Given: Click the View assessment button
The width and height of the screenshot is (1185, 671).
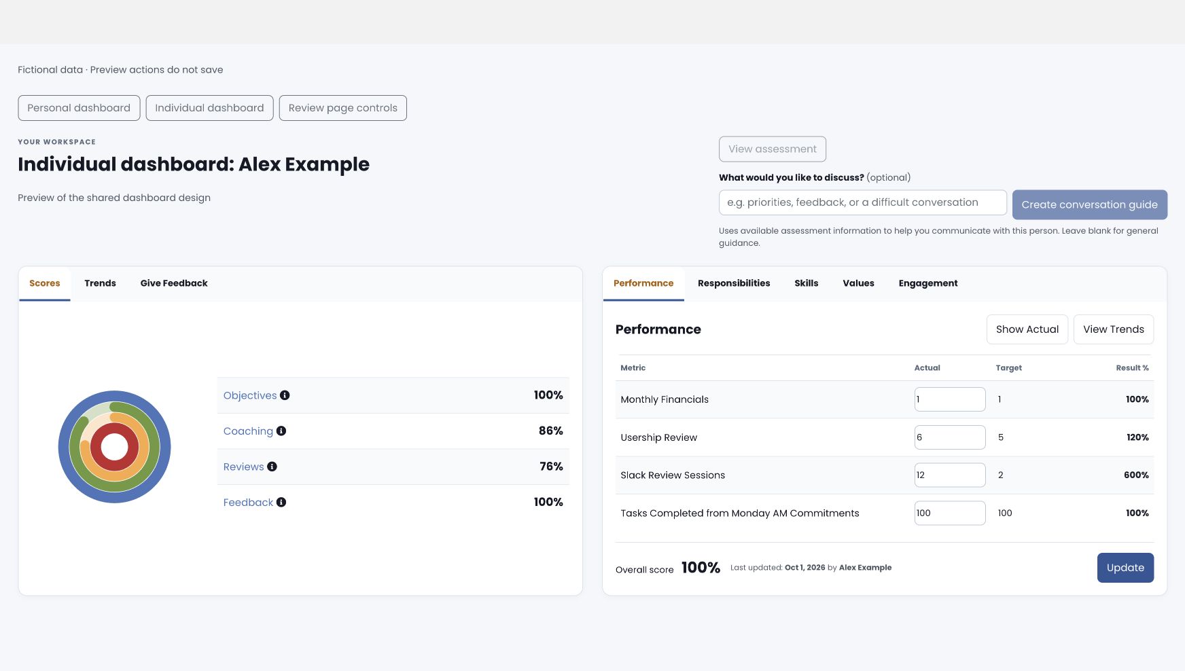Looking at the screenshot, I should click(x=773, y=149).
